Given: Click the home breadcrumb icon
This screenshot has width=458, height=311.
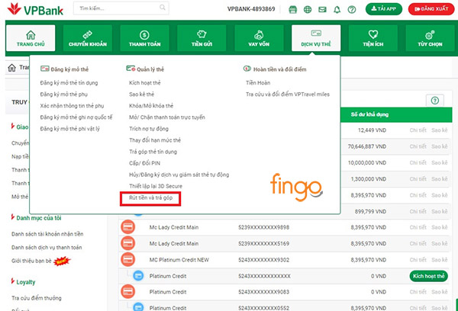Looking at the screenshot, I should pyautogui.click(x=11, y=68).
